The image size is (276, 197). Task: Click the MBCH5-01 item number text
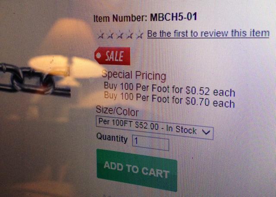[x=173, y=17]
